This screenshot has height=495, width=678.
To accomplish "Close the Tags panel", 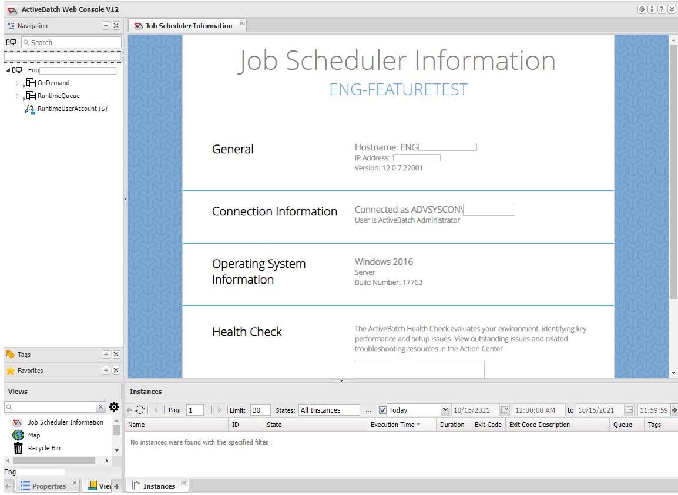I will coord(116,354).
